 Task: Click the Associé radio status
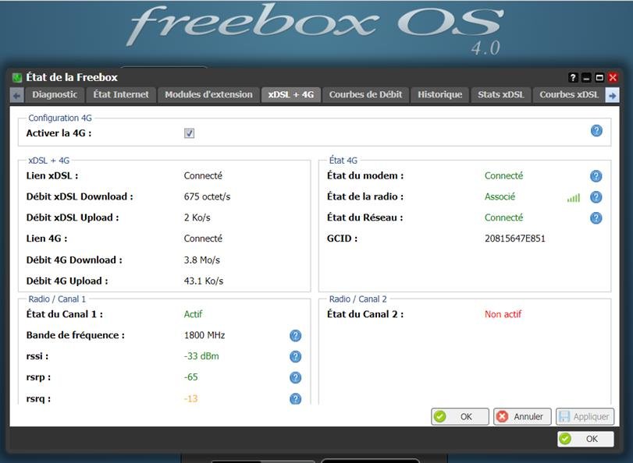click(500, 197)
